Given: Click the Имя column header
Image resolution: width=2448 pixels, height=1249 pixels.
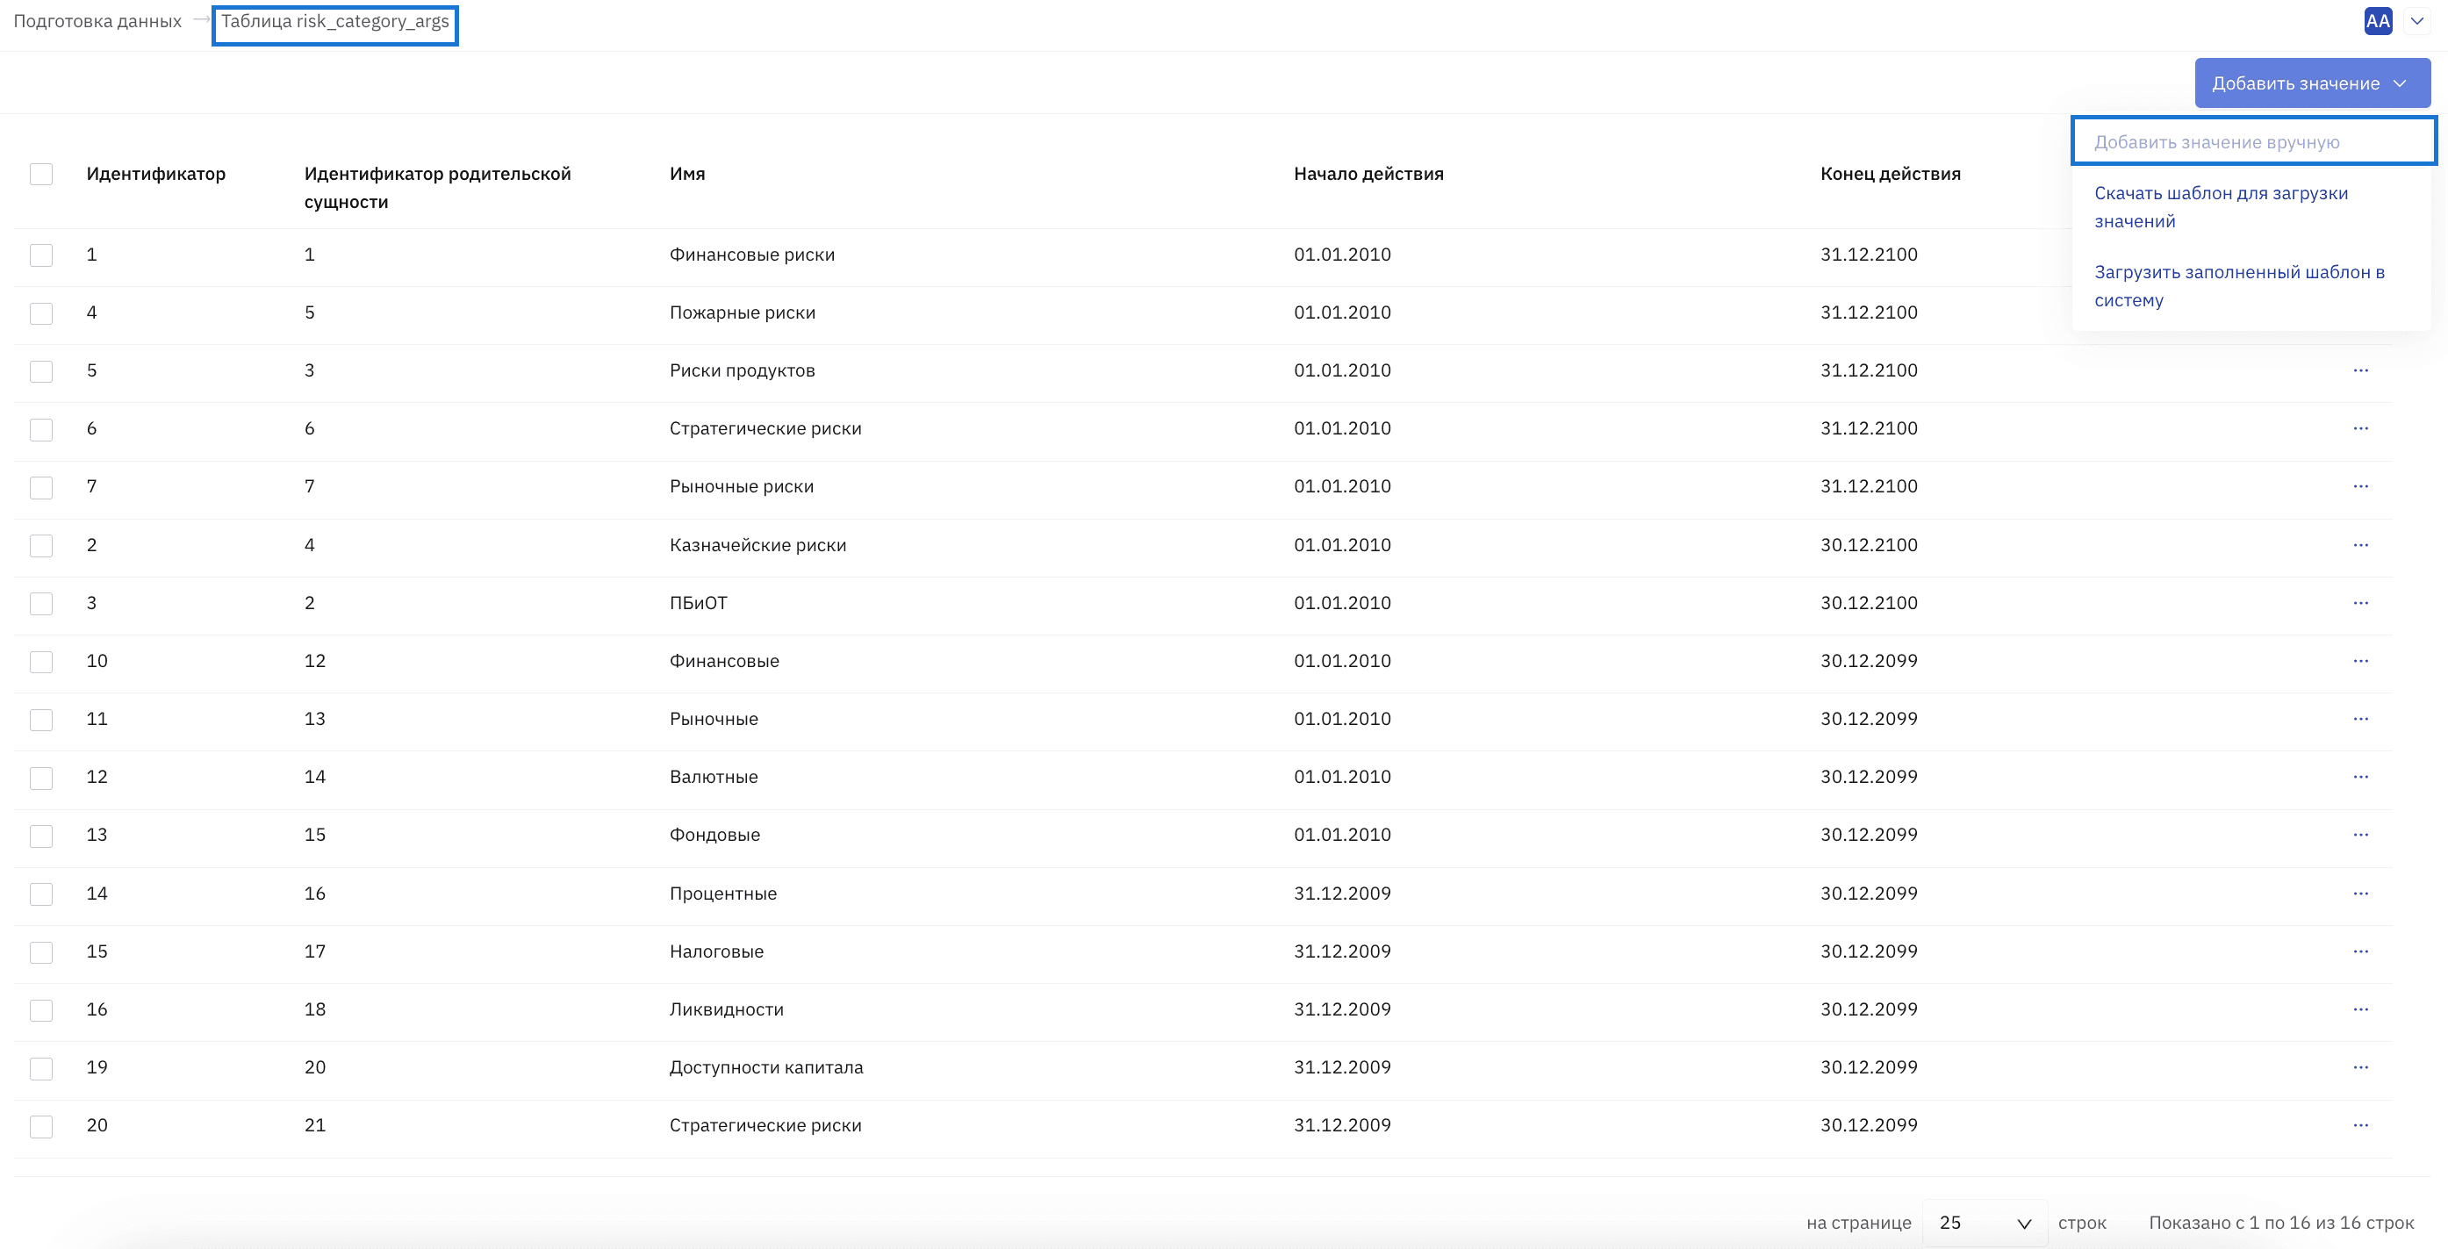Looking at the screenshot, I should [687, 174].
